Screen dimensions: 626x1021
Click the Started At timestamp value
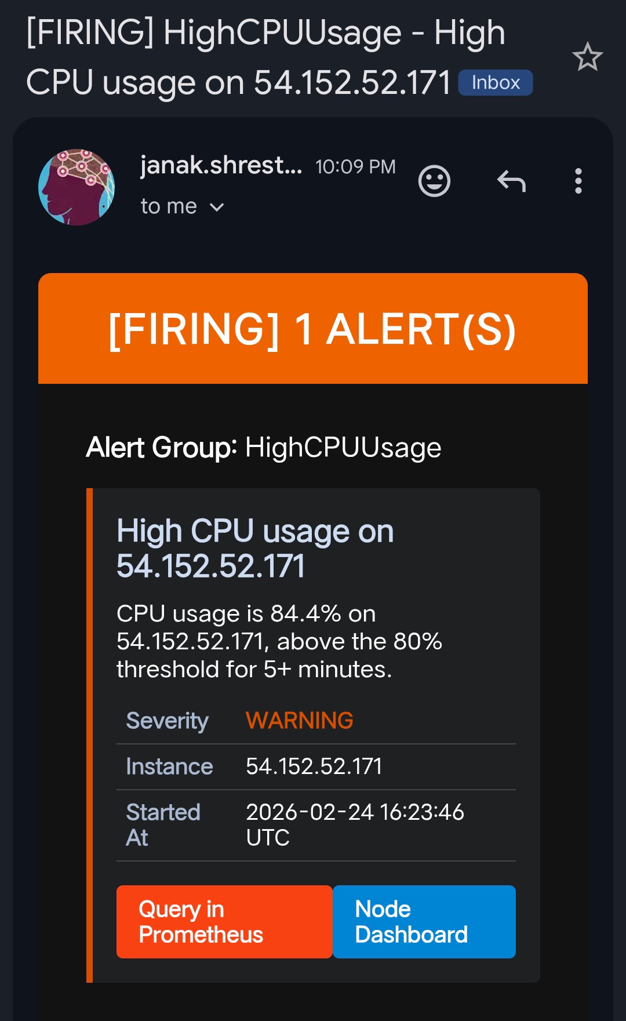(x=356, y=824)
